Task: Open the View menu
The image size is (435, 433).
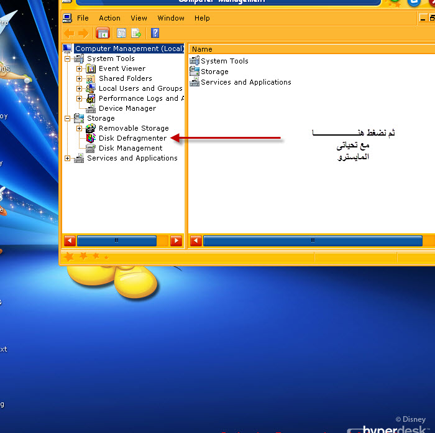Action: pos(139,18)
